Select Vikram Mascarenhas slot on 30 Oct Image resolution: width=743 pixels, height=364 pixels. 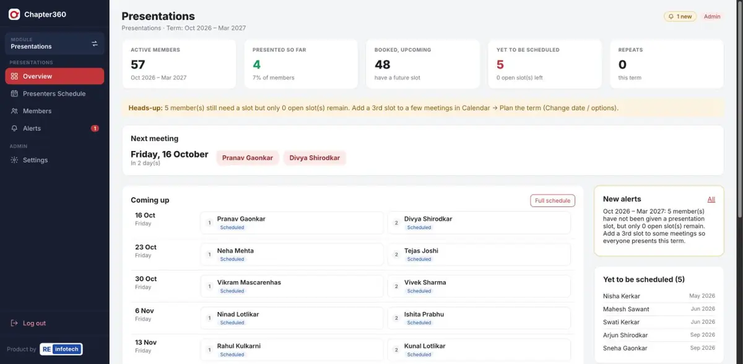pos(292,286)
